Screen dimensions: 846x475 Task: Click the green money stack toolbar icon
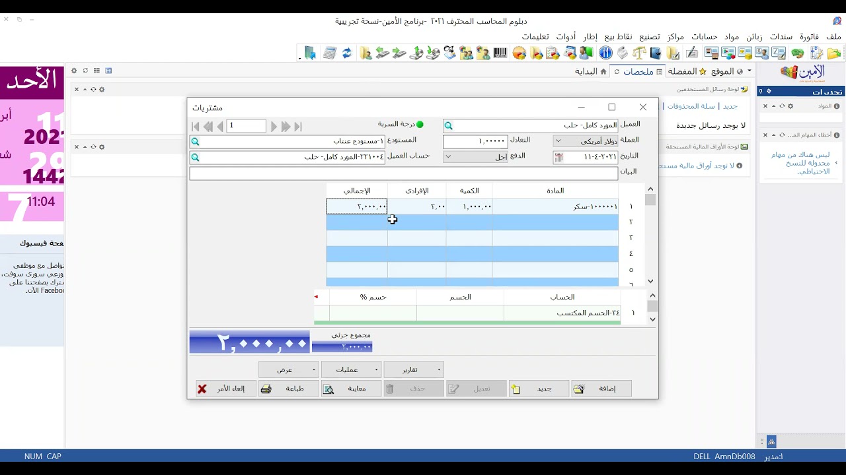797,53
